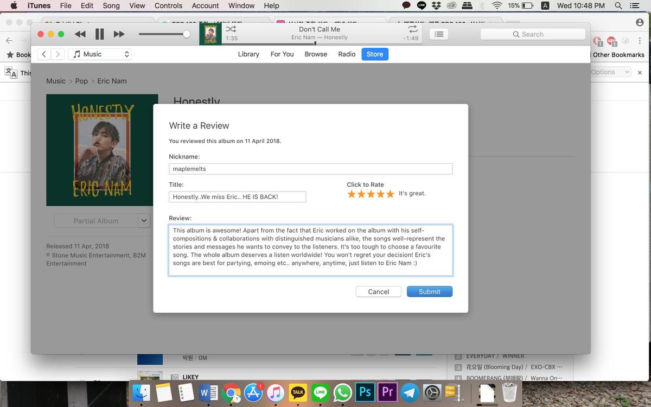
Task: Go forward with the iTunes forward arrow
Action: (x=58, y=54)
